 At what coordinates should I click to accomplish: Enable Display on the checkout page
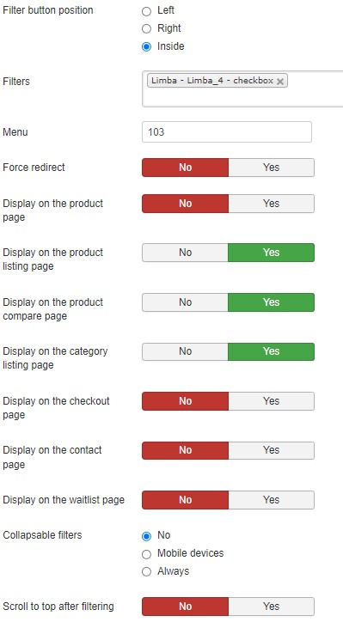coord(271,401)
